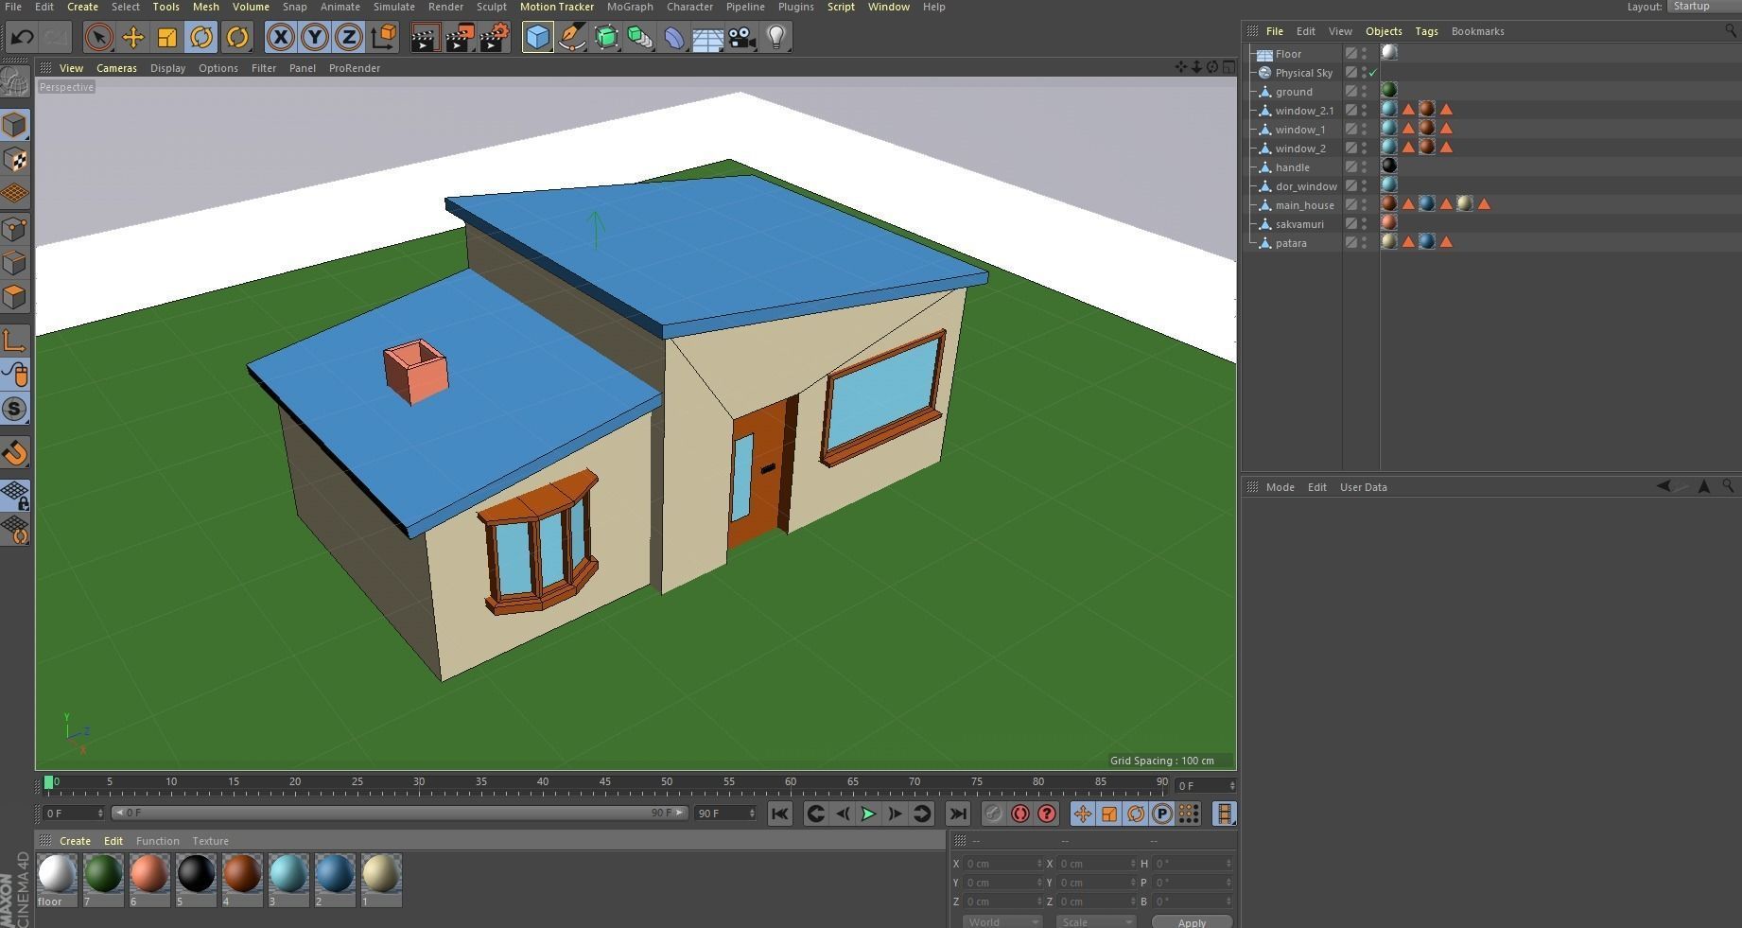1742x928 pixels.
Task: Open the viewport Display menu
Action: 167,68
